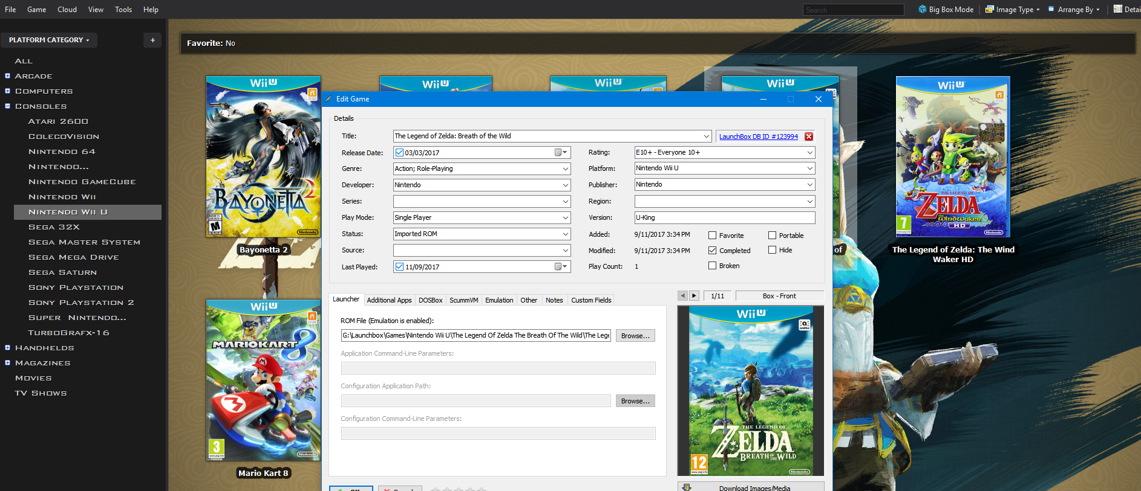Screen dimensions: 1141x491
Task: Open the View menu
Action: click(96, 10)
